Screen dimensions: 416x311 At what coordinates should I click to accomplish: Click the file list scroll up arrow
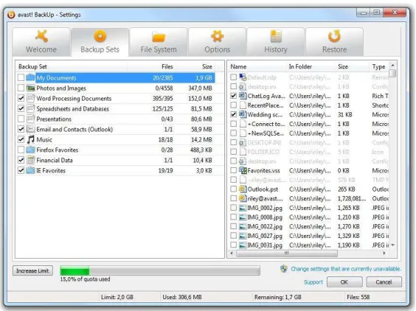pyautogui.click(x=393, y=66)
